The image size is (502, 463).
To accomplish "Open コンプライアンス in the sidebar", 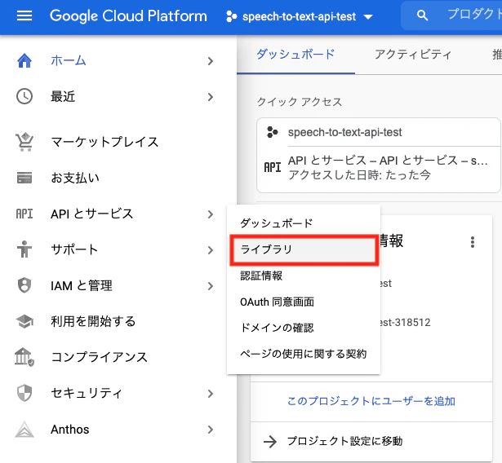I will pyautogui.click(x=100, y=357).
